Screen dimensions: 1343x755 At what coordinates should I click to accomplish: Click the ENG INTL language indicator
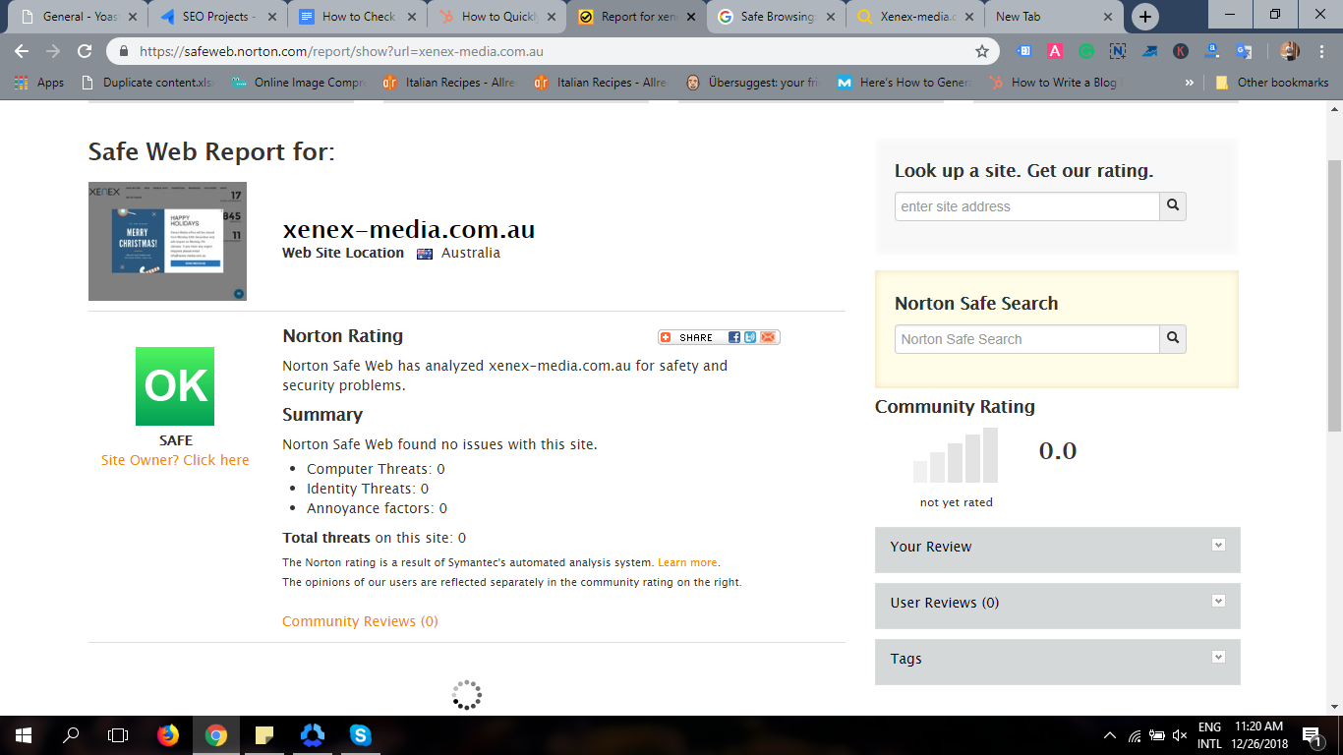(x=1209, y=735)
